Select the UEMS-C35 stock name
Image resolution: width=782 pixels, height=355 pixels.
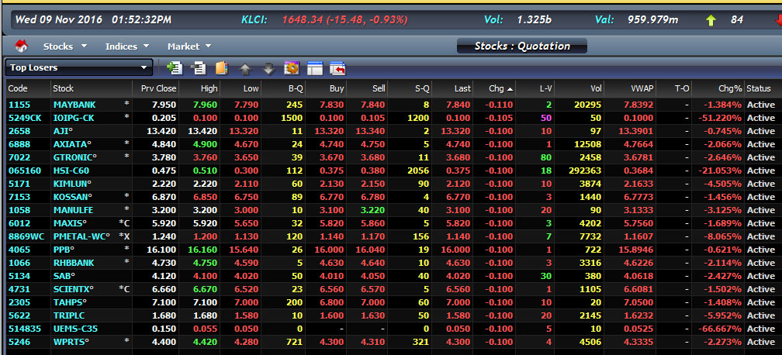click(75, 329)
